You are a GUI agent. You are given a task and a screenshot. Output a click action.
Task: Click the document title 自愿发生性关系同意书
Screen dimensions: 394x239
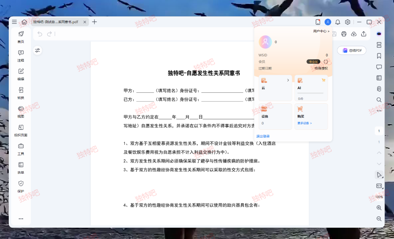(213, 73)
